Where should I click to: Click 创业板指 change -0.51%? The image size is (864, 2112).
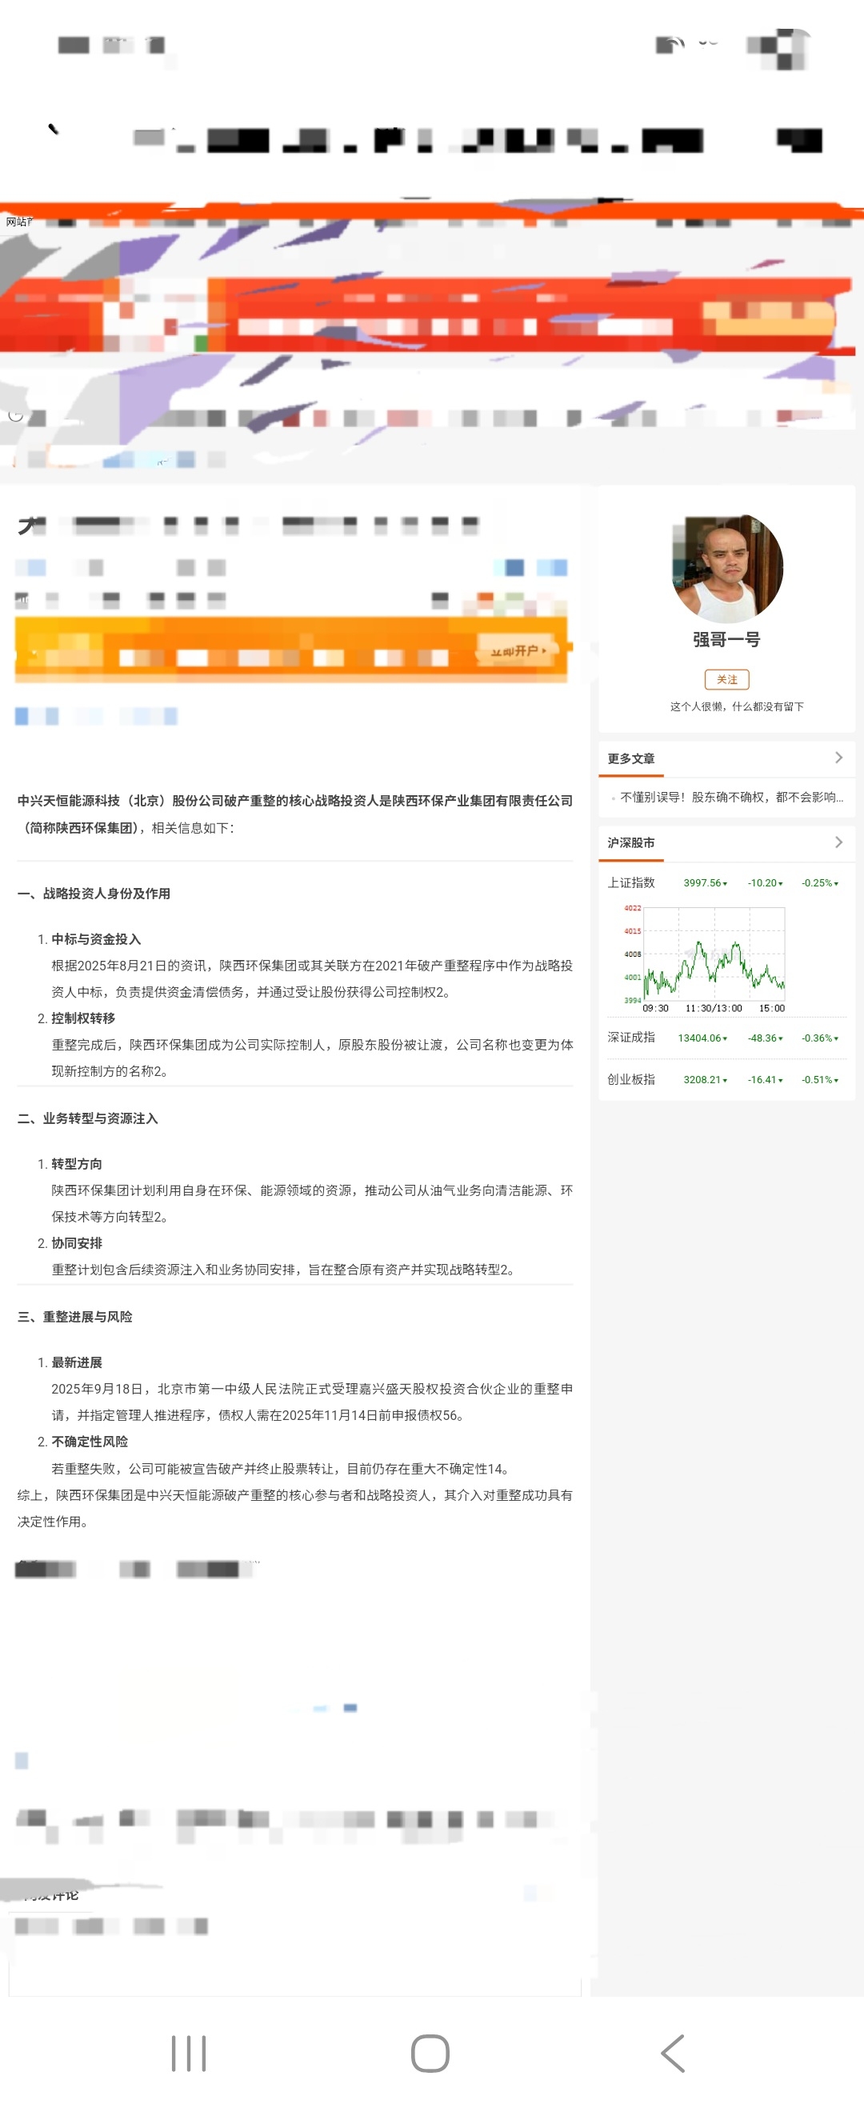click(x=820, y=1080)
